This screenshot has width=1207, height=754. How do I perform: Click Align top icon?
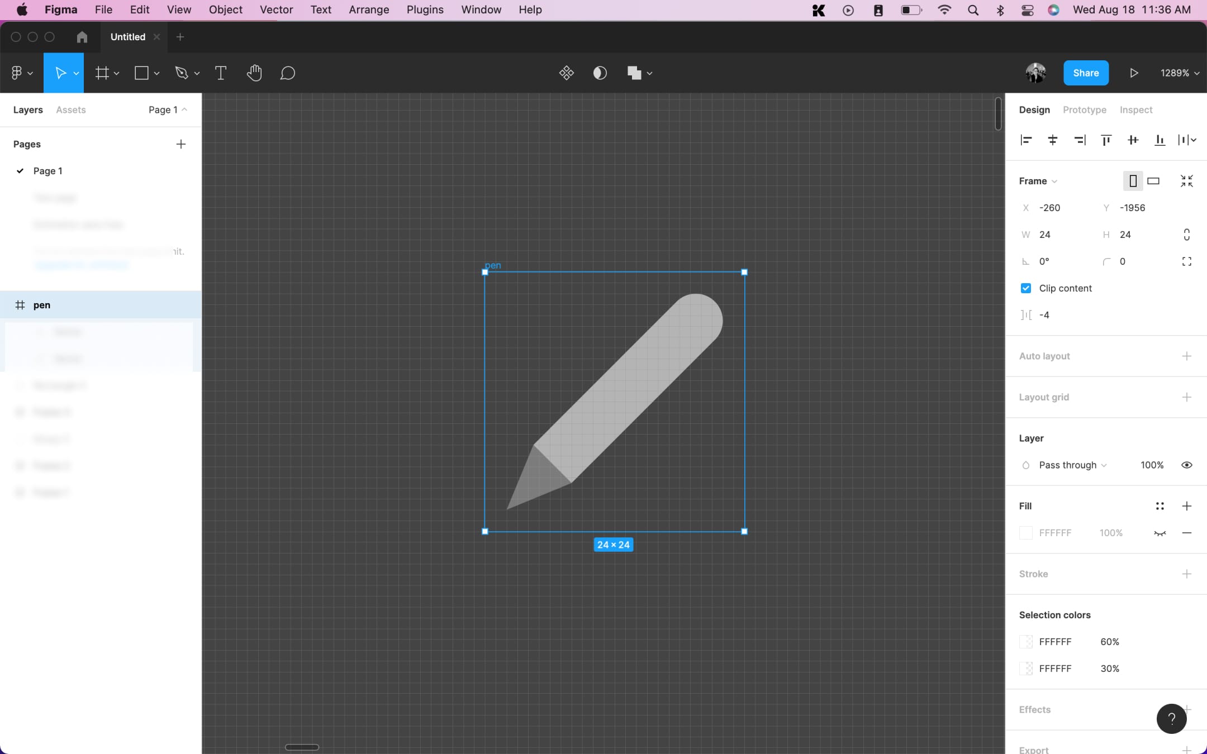(x=1106, y=140)
